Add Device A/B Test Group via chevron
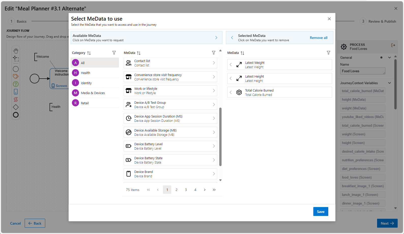The width and height of the screenshot is (404, 234). tap(214, 105)
